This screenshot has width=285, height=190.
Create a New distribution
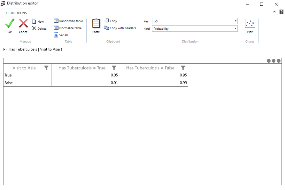[38, 21]
